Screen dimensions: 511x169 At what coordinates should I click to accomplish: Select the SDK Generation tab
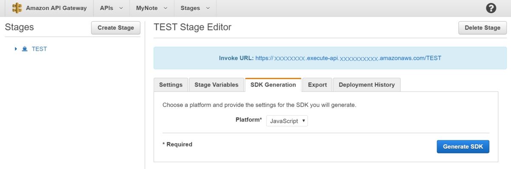(x=273, y=85)
